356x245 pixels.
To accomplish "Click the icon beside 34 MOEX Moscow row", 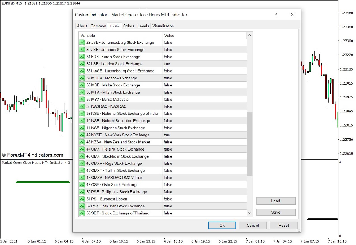I will [82, 78].
